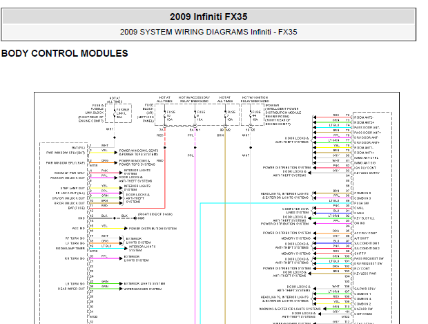Click 'HOT IN ACCESSORY RELAY ENERGIZED' header text

tap(195, 99)
